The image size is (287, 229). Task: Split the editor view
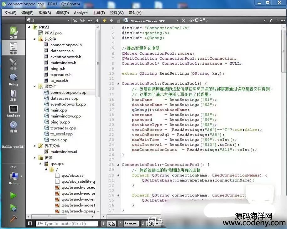(x=283, y=20)
